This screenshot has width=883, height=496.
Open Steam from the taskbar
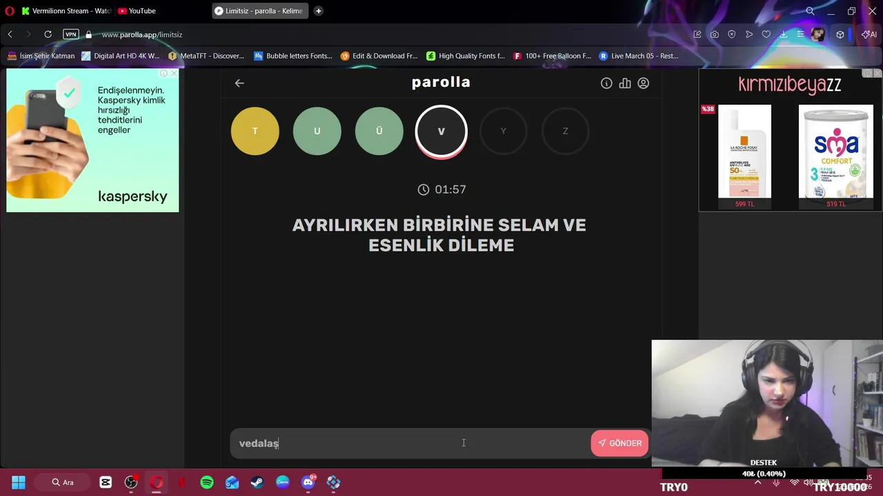click(257, 482)
